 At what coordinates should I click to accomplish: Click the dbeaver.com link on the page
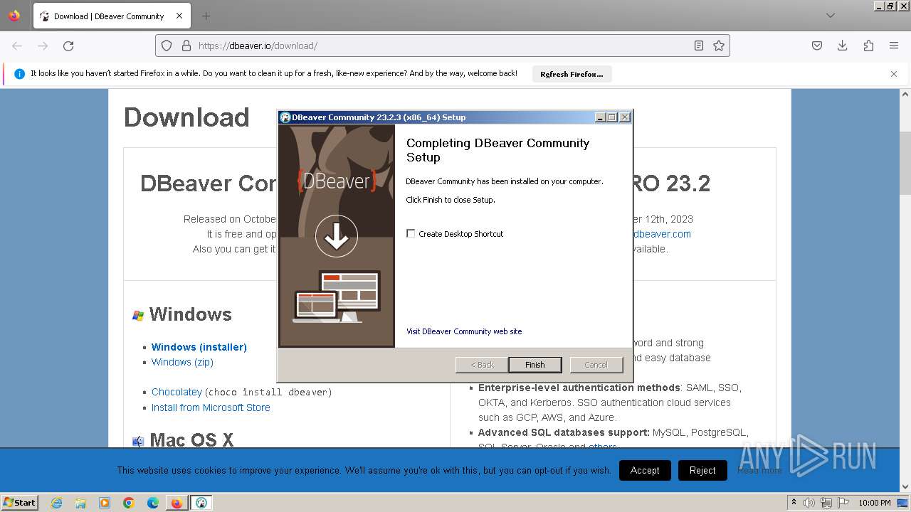point(662,234)
